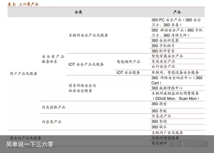This screenshot has width=214, height=153.
Task: Click 国家网络安全与社会安全服务 cell
Action: [82, 88]
